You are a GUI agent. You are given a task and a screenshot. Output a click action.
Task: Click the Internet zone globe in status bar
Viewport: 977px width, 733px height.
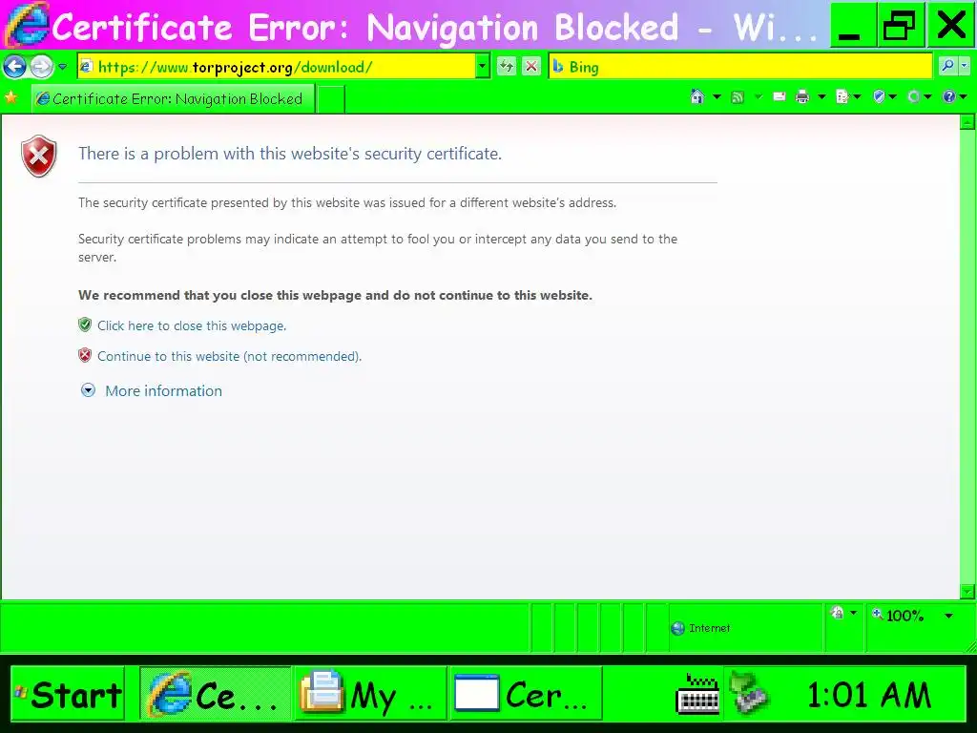tap(677, 628)
